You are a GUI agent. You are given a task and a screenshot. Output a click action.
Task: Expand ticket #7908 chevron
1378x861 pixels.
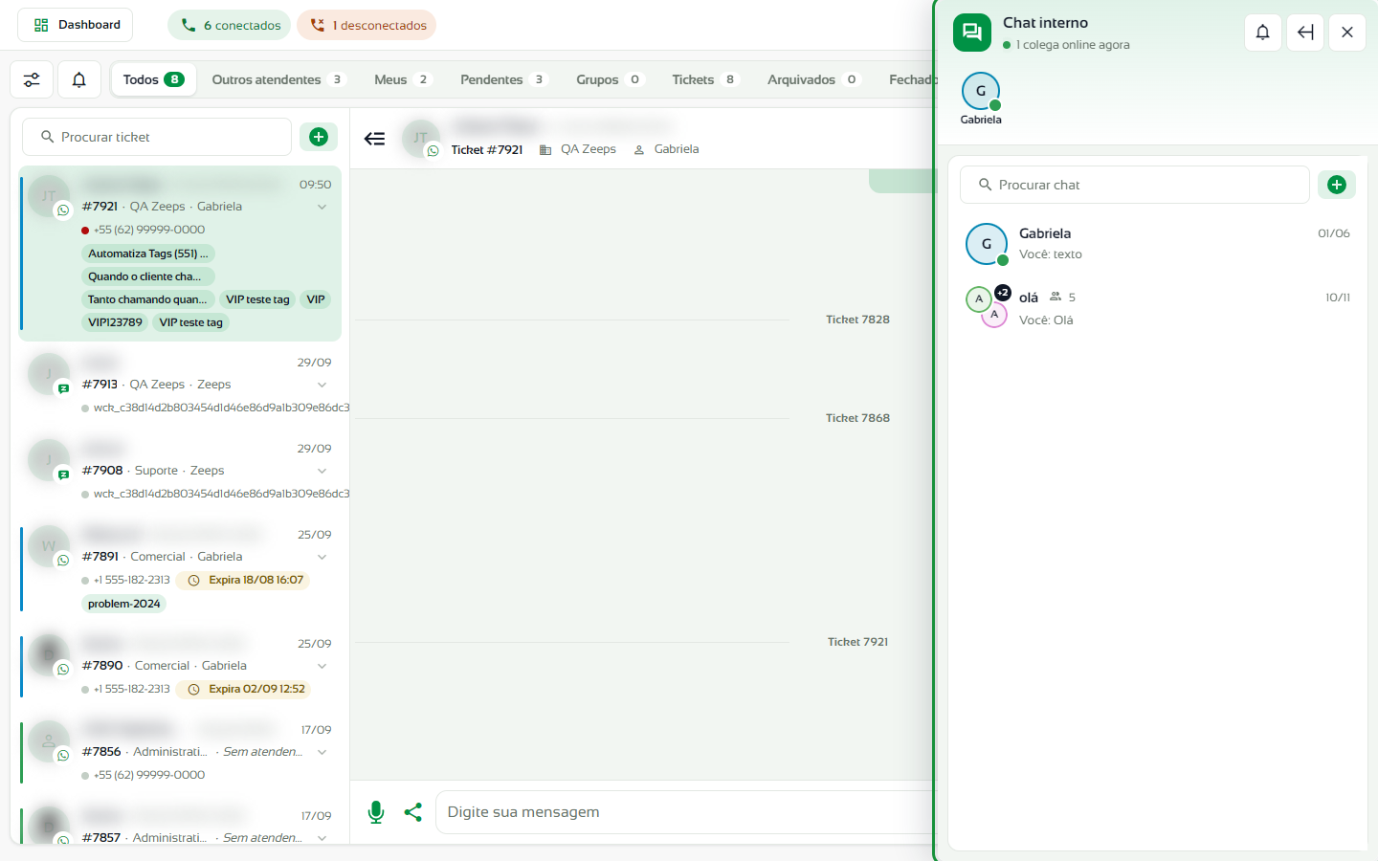click(322, 471)
